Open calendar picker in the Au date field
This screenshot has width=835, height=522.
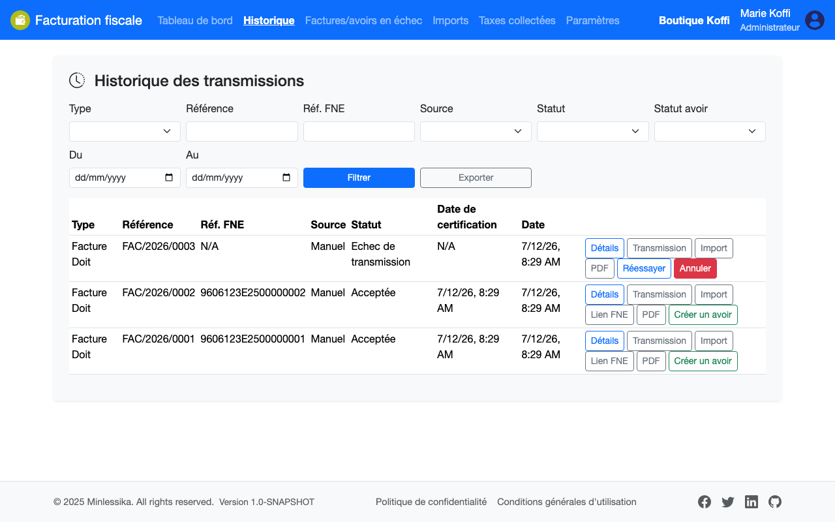tap(286, 177)
